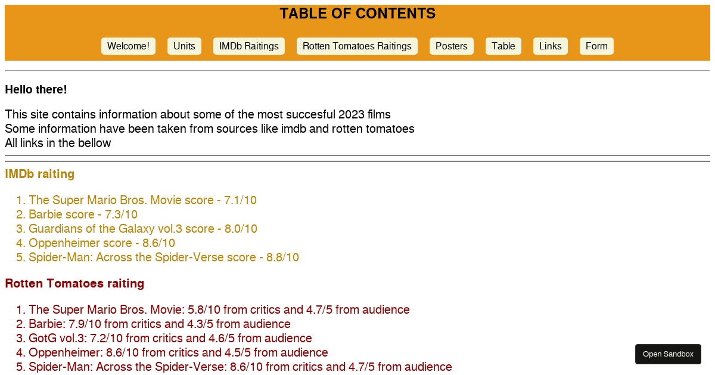Select 'The Super Mario Bros. Movie score - 7.1/10'

pos(142,200)
